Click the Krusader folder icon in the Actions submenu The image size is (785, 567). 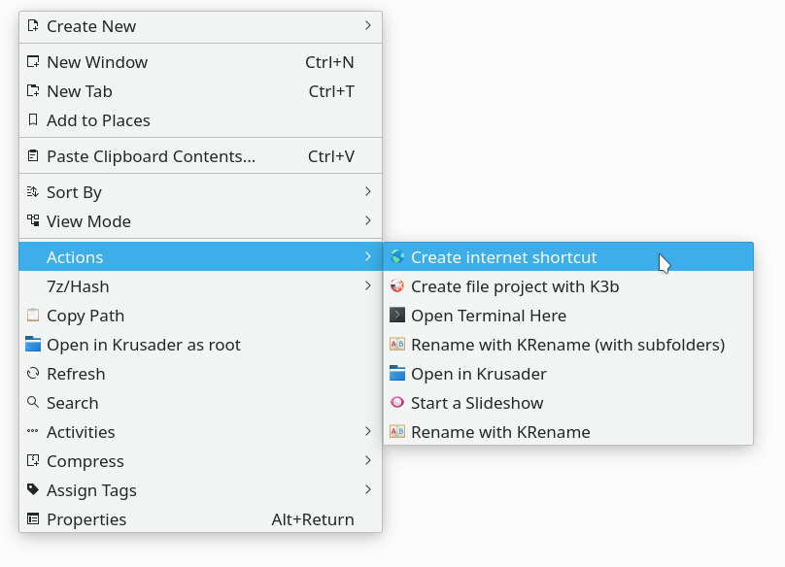tap(397, 373)
